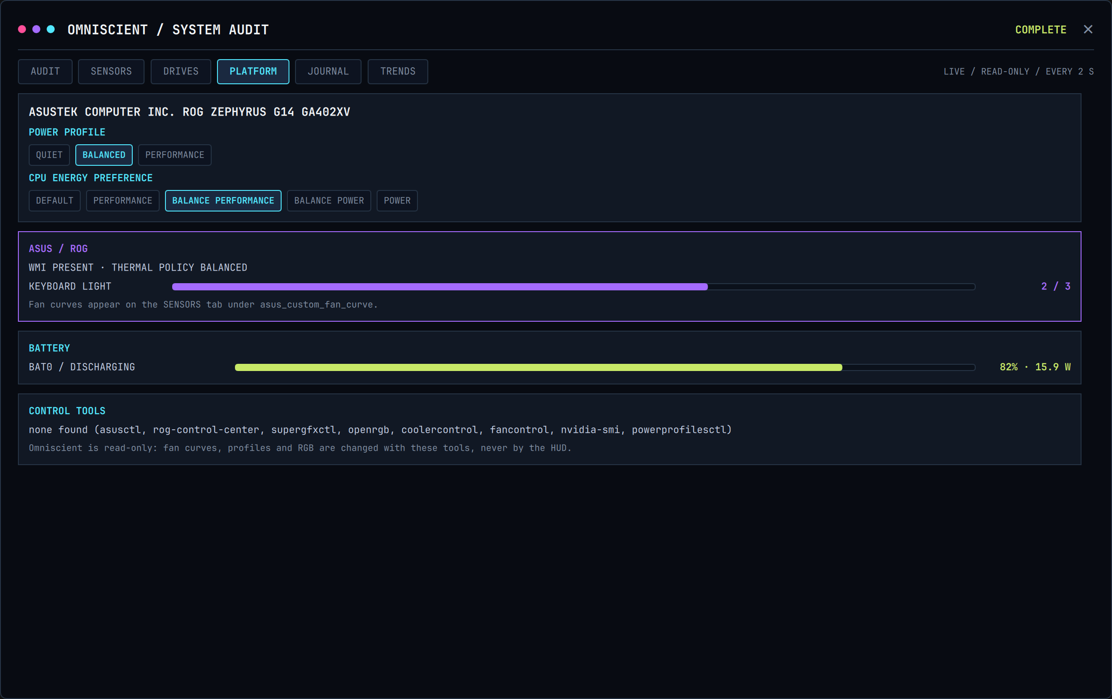Select the PLATFORM tab
1112x699 pixels.
(253, 72)
